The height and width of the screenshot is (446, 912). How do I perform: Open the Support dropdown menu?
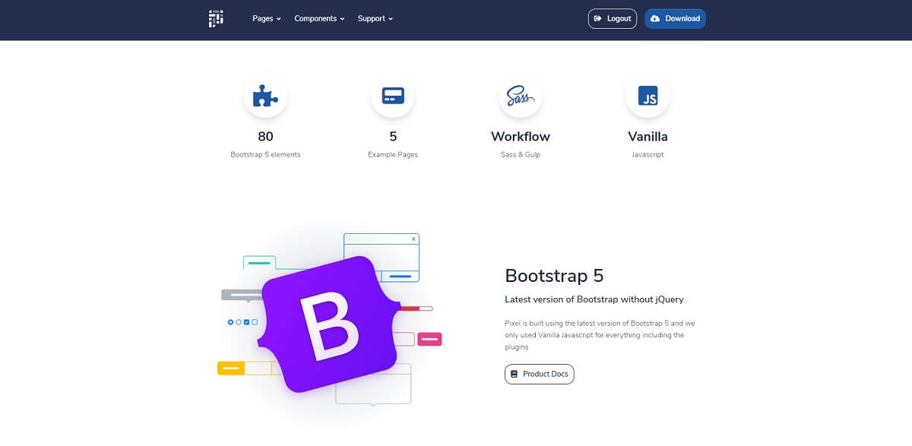(x=375, y=19)
